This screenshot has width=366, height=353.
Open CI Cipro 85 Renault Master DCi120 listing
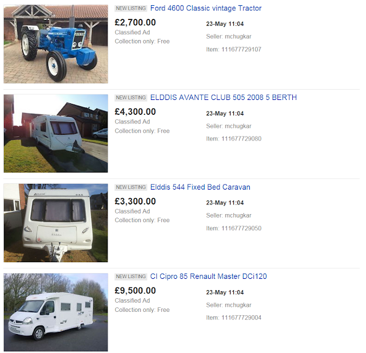pyautogui.click(x=208, y=276)
